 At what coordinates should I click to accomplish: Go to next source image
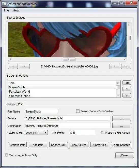point(114,66)
